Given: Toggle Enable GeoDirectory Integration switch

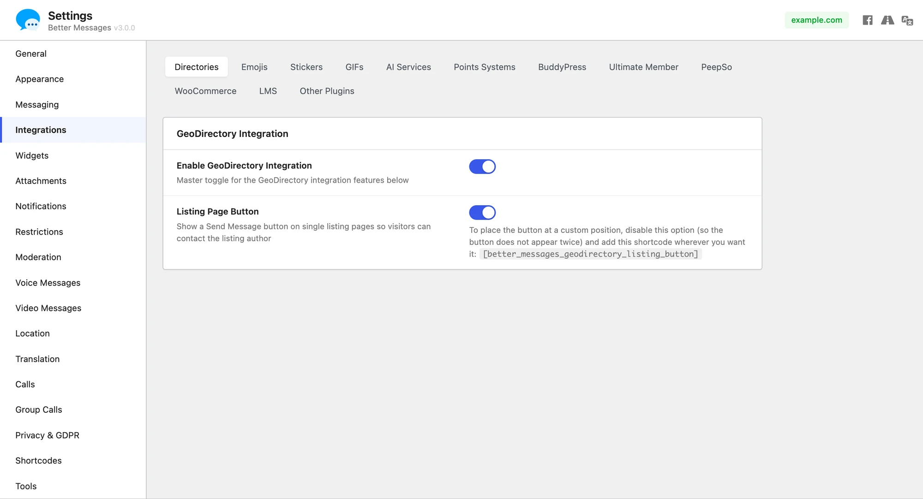Looking at the screenshot, I should click(x=482, y=166).
